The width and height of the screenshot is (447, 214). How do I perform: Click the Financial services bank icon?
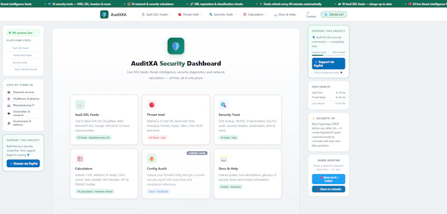(x=9, y=92)
